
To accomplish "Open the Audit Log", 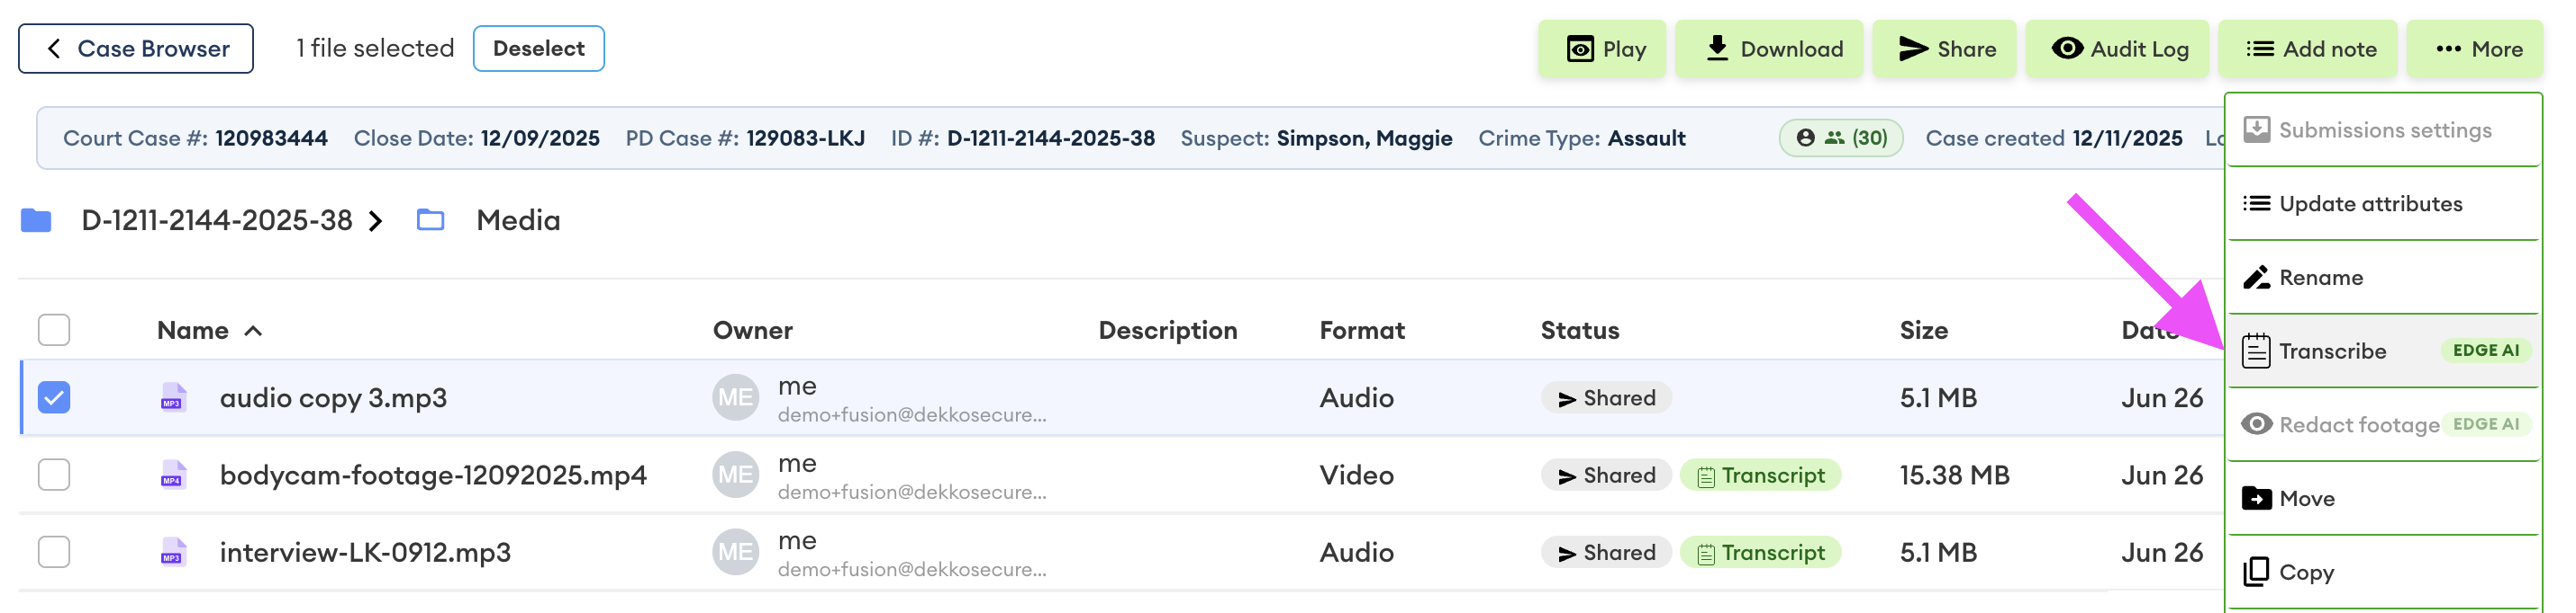I will [2118, 49].
